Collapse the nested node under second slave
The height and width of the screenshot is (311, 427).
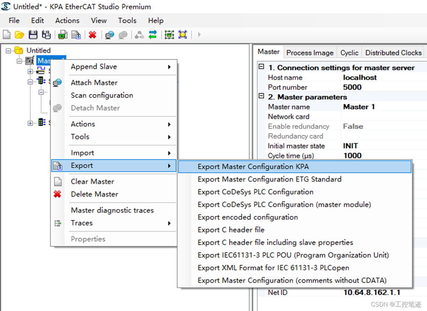coord(41,92)
